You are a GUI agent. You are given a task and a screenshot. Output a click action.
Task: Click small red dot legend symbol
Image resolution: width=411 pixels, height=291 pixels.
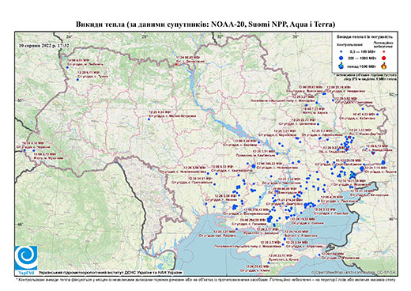pyautogui.click(x=383, y=51)
